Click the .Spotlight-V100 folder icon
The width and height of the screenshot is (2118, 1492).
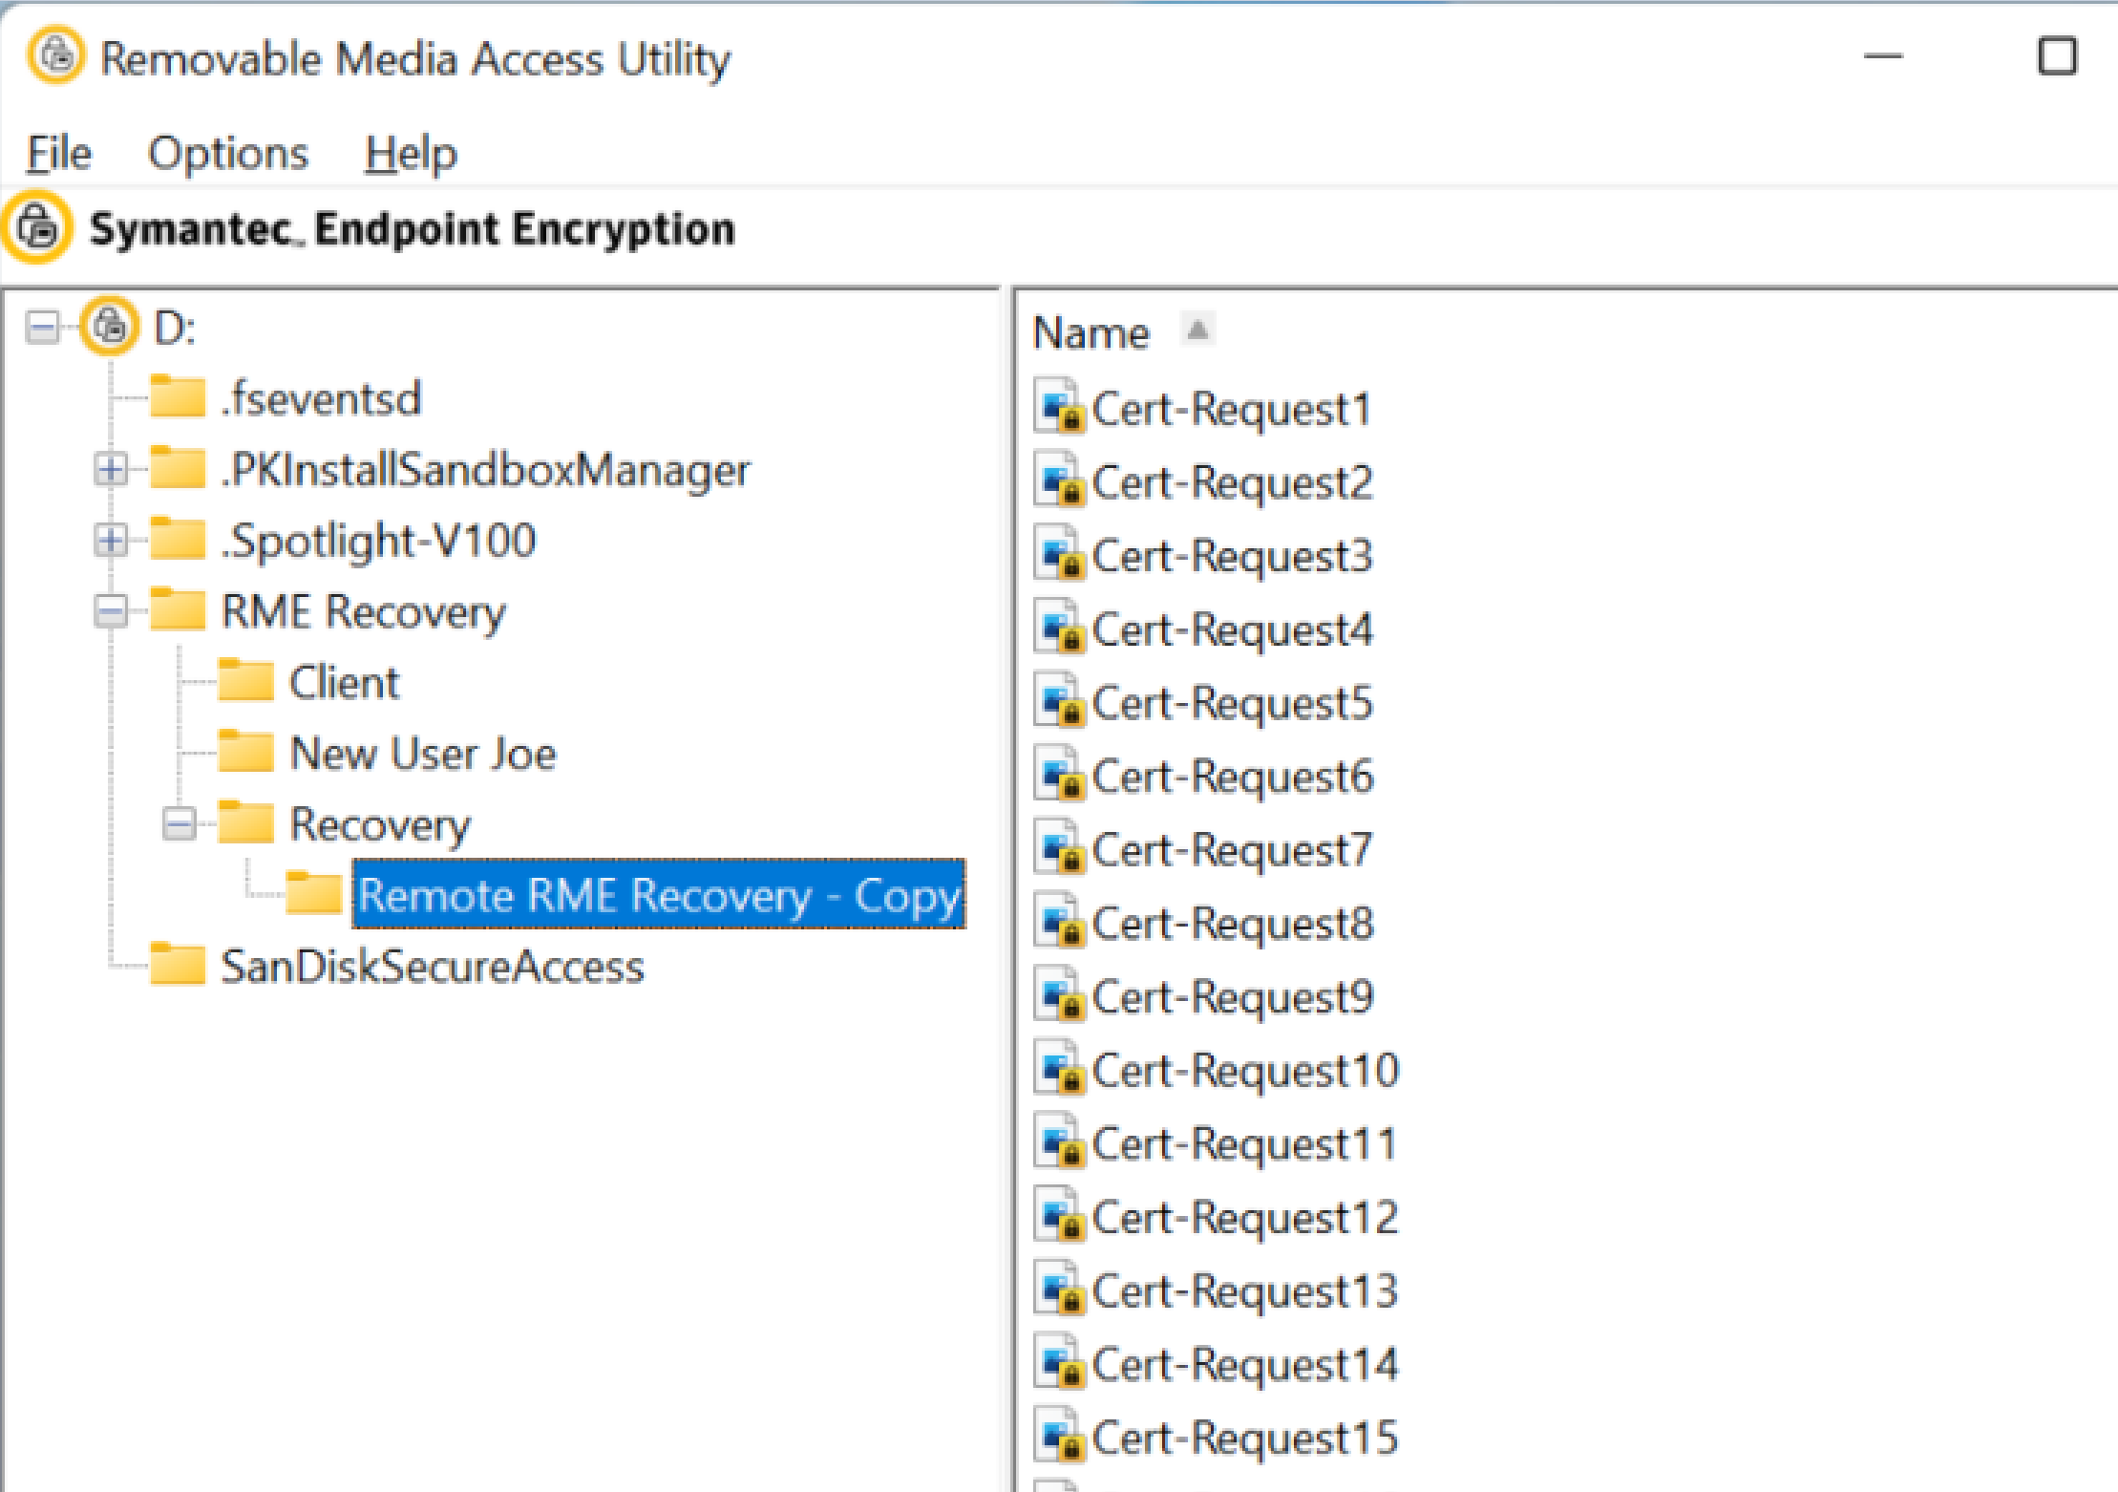point(178,538)
